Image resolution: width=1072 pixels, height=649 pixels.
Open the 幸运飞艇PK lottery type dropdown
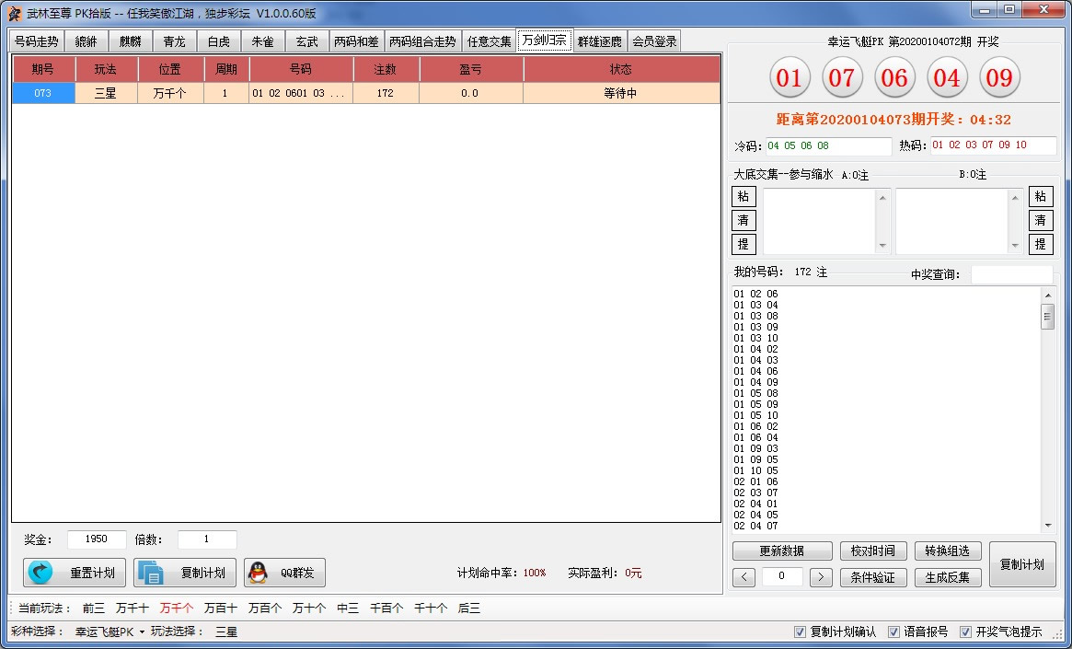click(110, 632)
